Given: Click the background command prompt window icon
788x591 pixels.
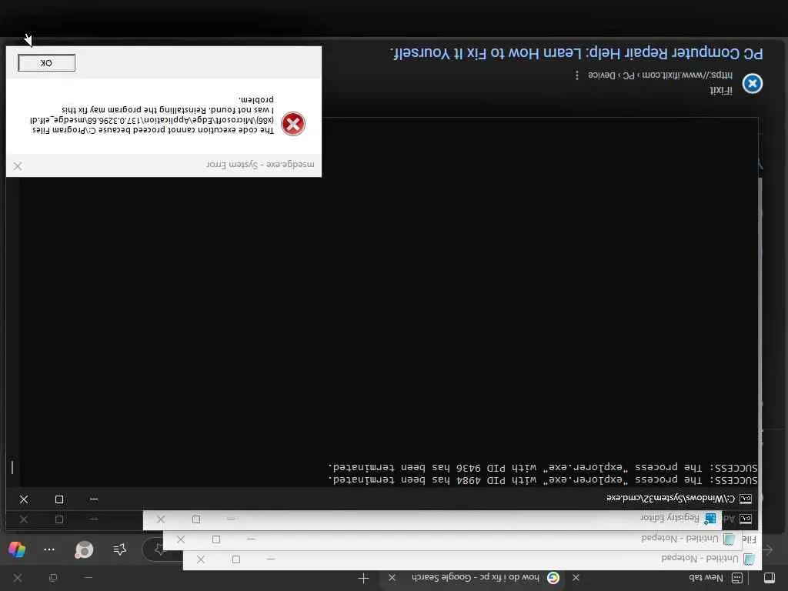Looking at the screenshot, I should [746, 518].
